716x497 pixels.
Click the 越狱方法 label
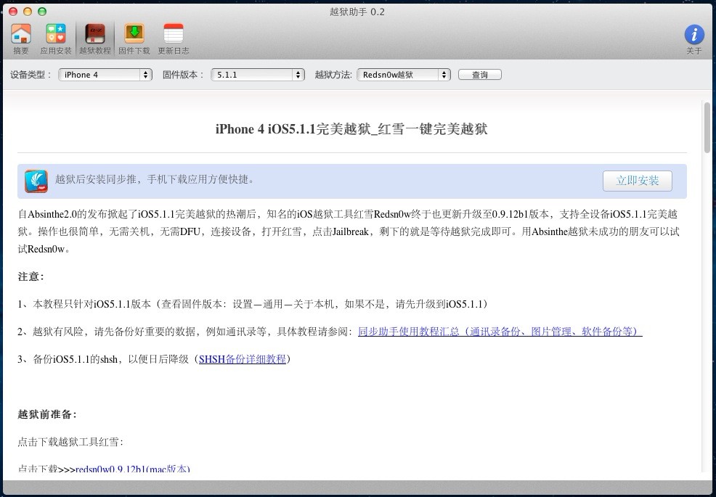[333, 75]
